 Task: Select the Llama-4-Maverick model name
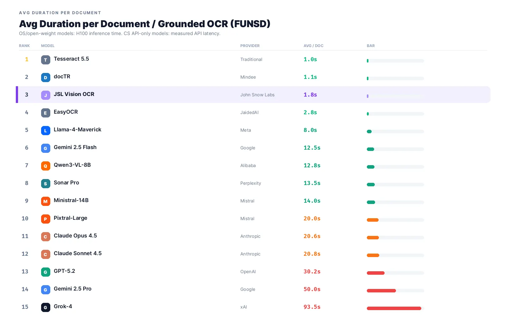[x=77, y=130]
